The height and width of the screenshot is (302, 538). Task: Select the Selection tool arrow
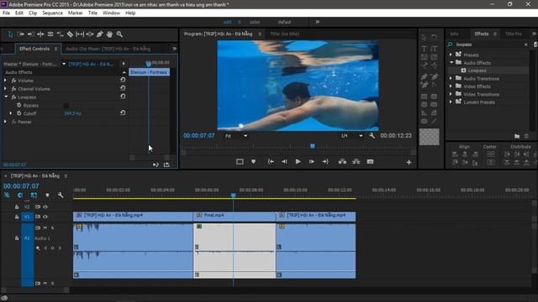[x=10, y=34]
